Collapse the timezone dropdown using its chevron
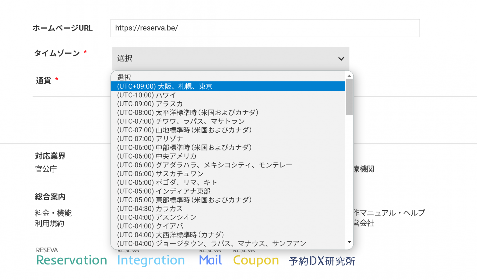Viewport: 477px width, 280px height. point(341,58)
